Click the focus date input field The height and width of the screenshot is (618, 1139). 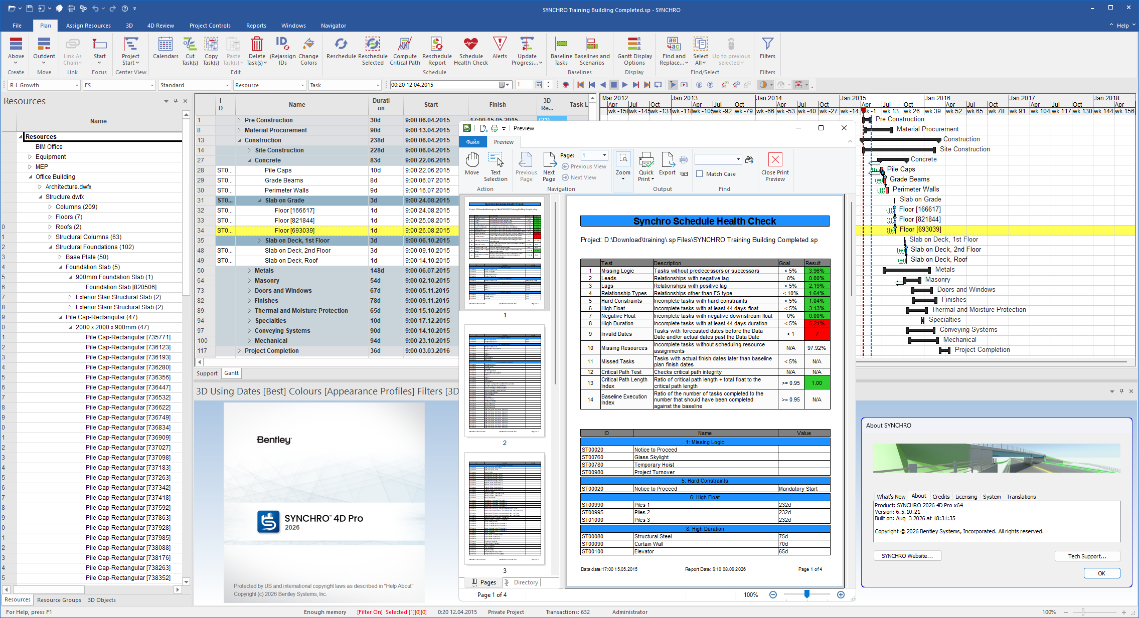444,85
